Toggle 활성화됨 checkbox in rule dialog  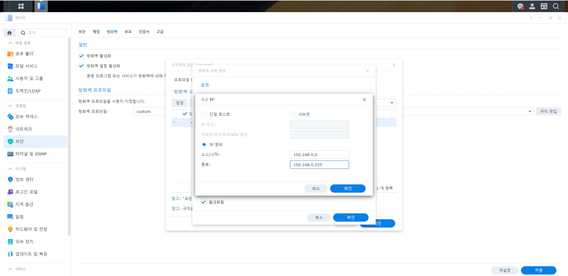[204, 202]
